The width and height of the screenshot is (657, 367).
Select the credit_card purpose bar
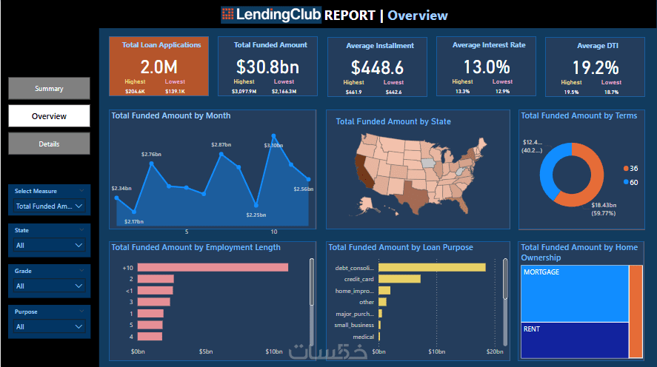coord(399,279)
